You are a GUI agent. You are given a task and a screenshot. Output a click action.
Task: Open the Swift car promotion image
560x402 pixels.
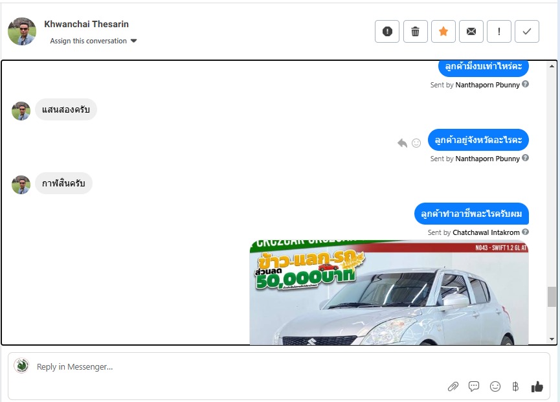click(x=389, y=293)
